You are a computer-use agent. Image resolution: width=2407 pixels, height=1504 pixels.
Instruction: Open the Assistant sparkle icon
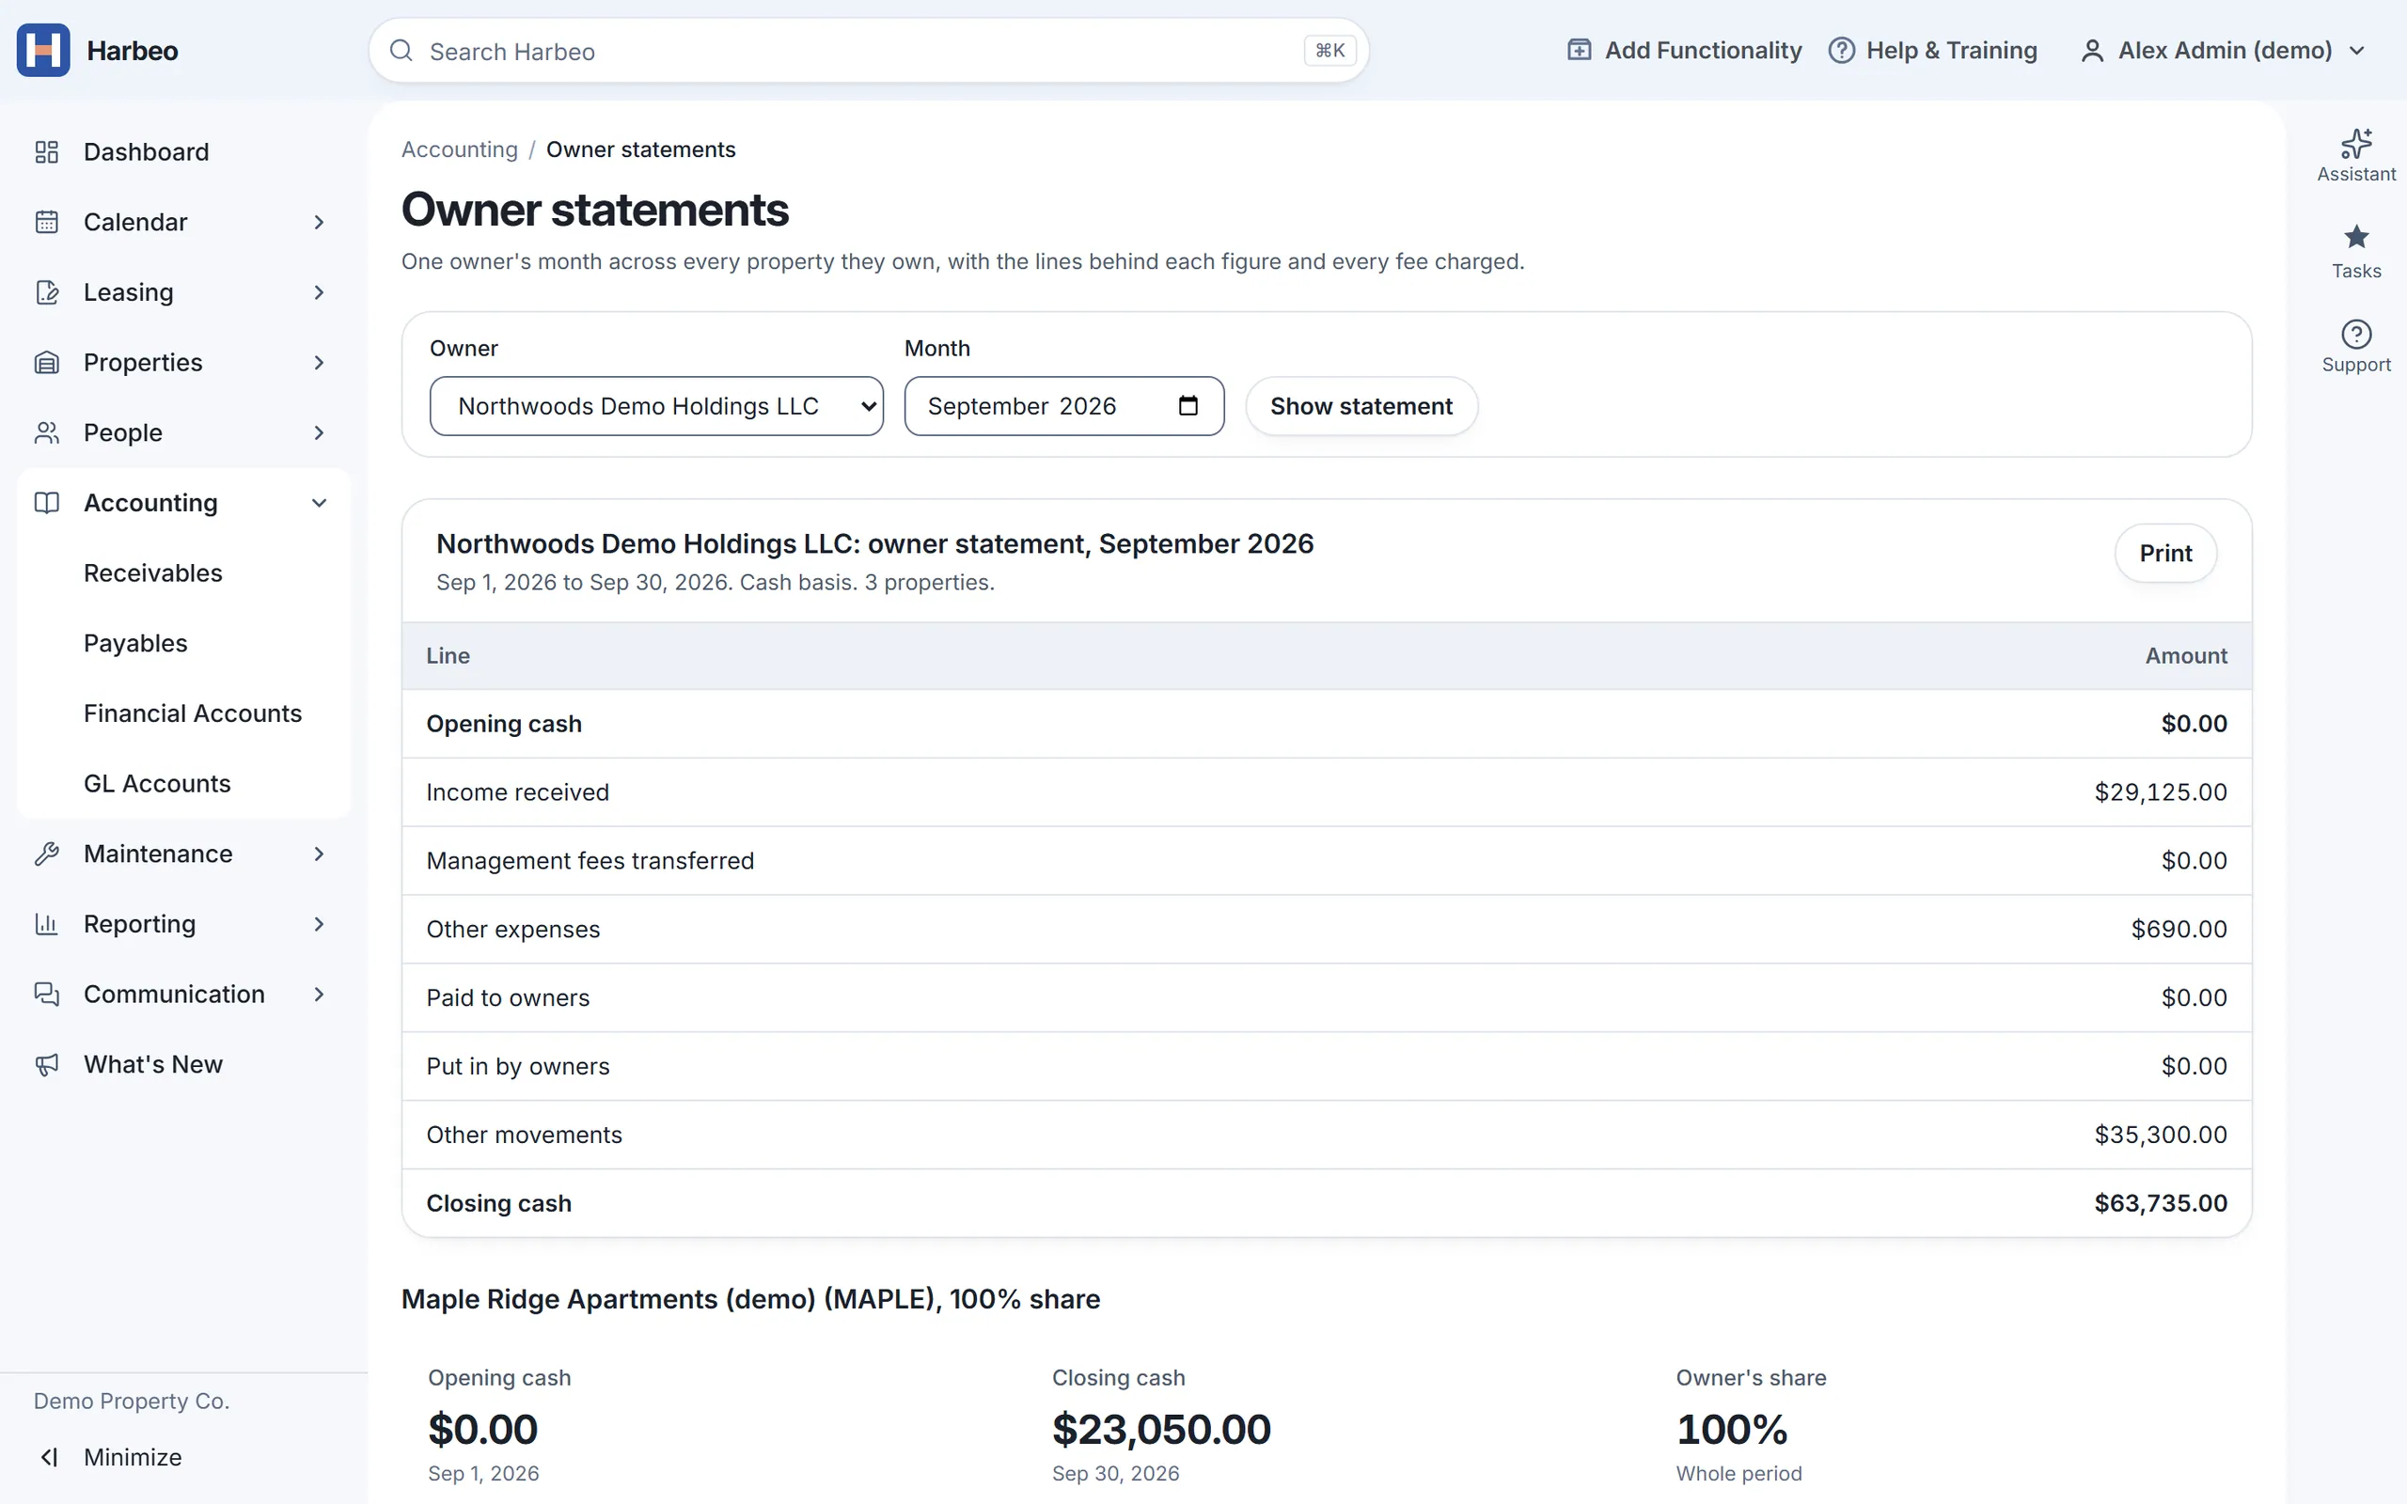point(2355,143)
